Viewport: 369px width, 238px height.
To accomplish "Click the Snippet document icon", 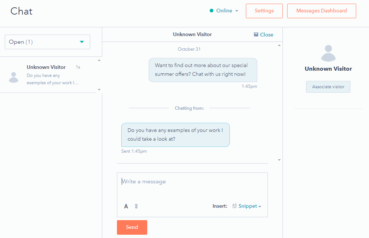I will point(235,206).
